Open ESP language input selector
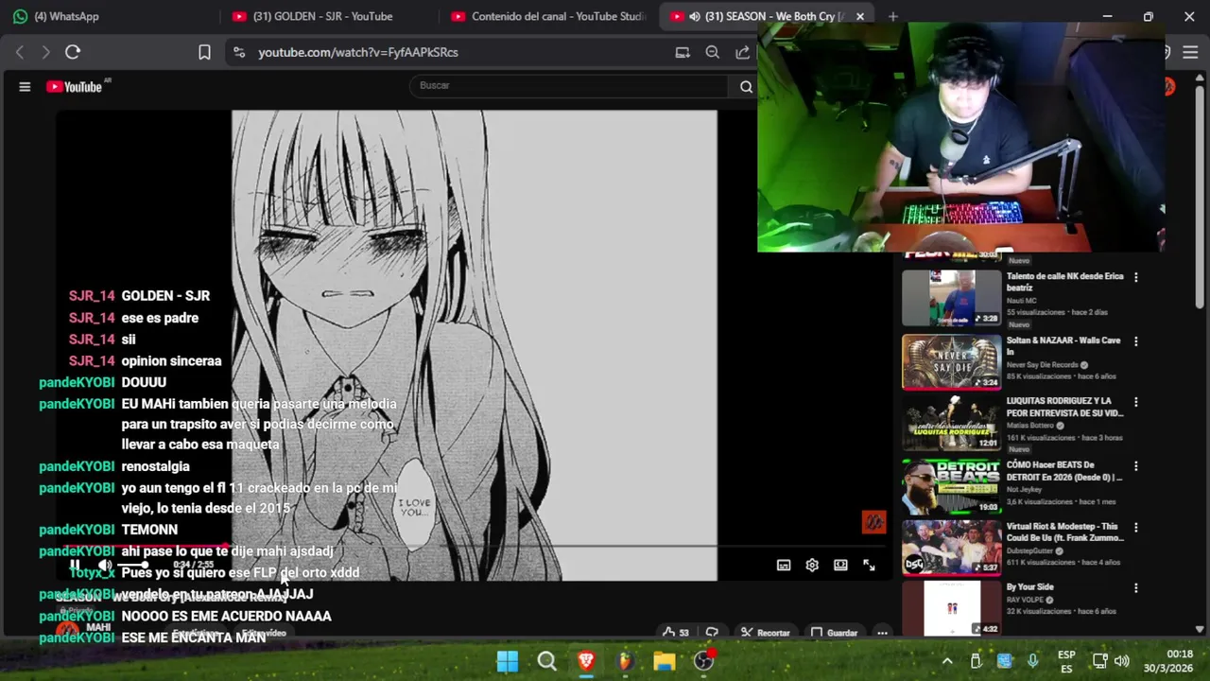 click(1066, 661)
